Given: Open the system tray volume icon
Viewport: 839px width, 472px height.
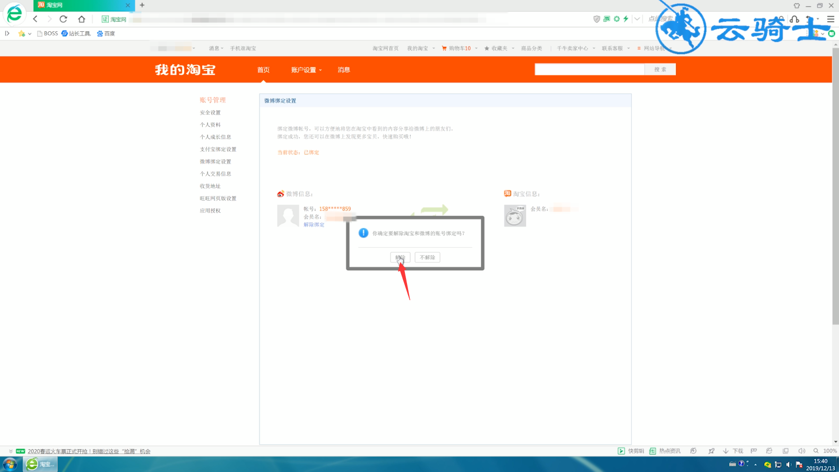Looking at the screenshot, I should click(789, 465).
